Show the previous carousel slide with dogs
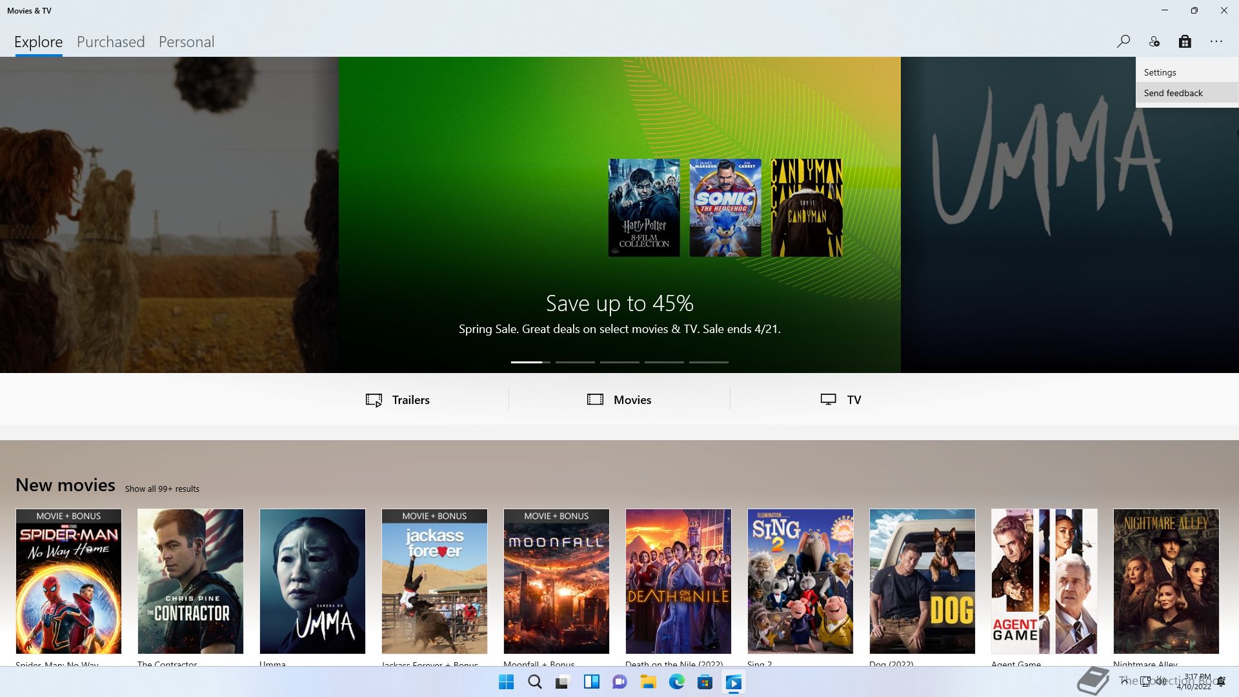The height and width of the screenshot is (697, 1239). 169,215
